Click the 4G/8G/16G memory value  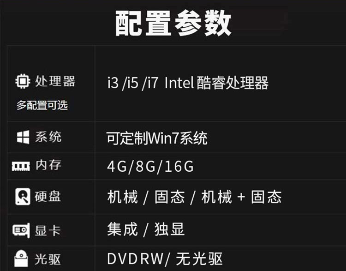coord(150,166)
